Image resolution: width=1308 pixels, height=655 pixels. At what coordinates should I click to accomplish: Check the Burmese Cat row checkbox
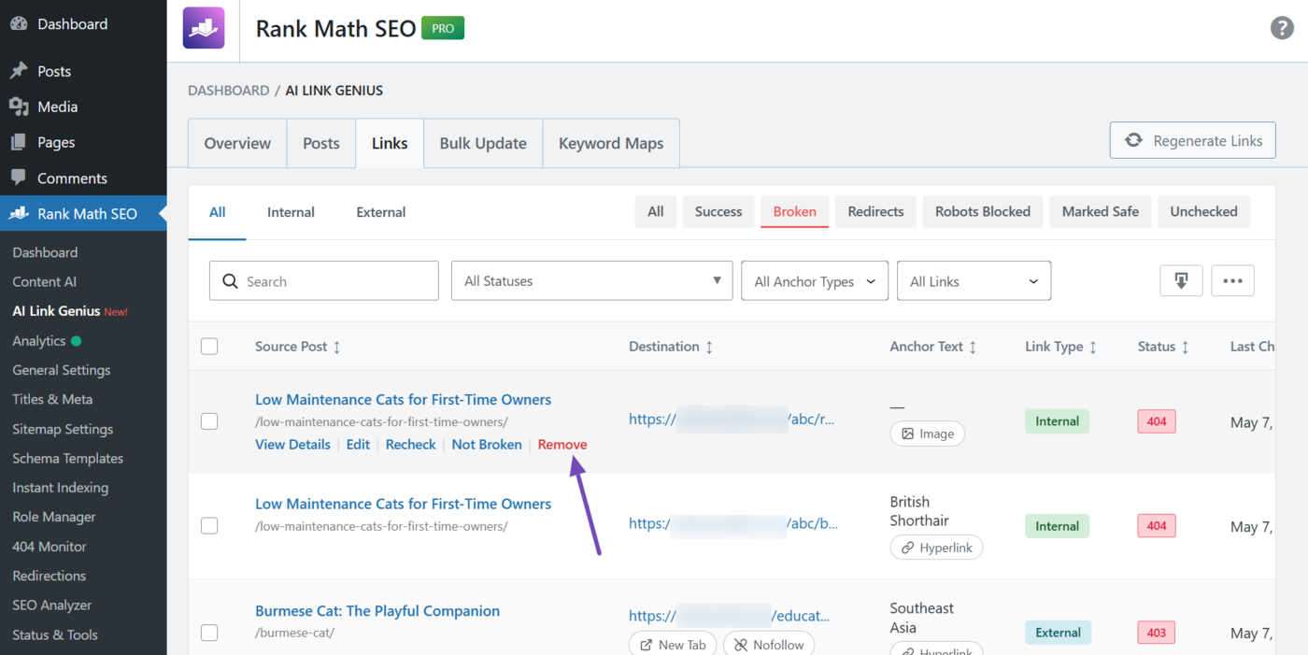209,633
